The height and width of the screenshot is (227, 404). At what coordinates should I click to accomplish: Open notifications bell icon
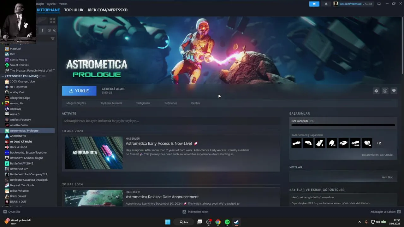326,4
